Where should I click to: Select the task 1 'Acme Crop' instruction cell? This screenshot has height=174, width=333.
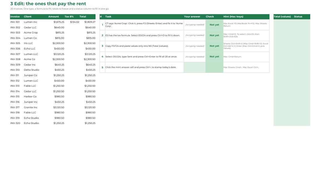(144, 25)
